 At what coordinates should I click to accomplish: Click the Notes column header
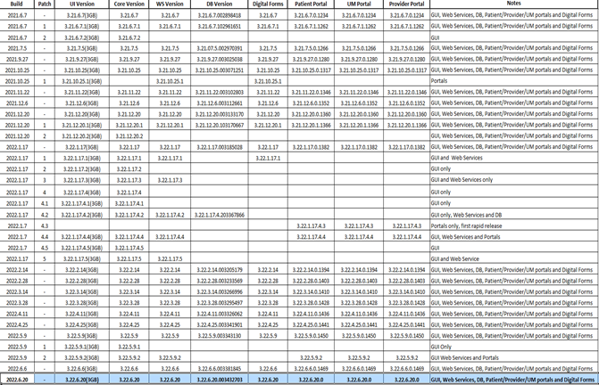[512, 4]
